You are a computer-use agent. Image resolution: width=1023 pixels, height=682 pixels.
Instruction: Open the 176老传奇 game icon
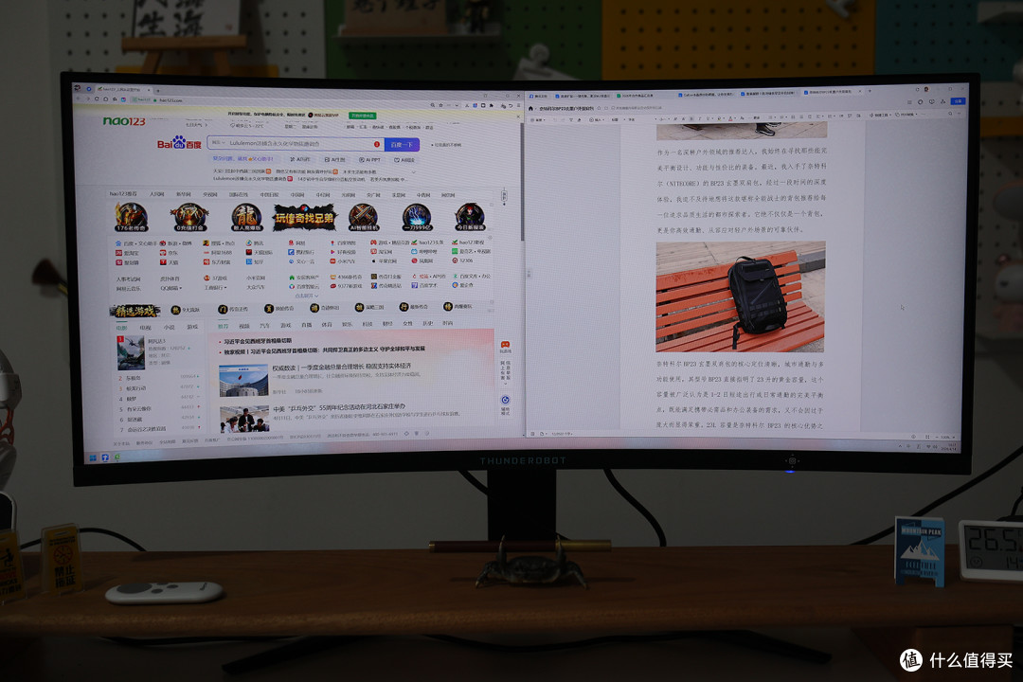point(131,217)
